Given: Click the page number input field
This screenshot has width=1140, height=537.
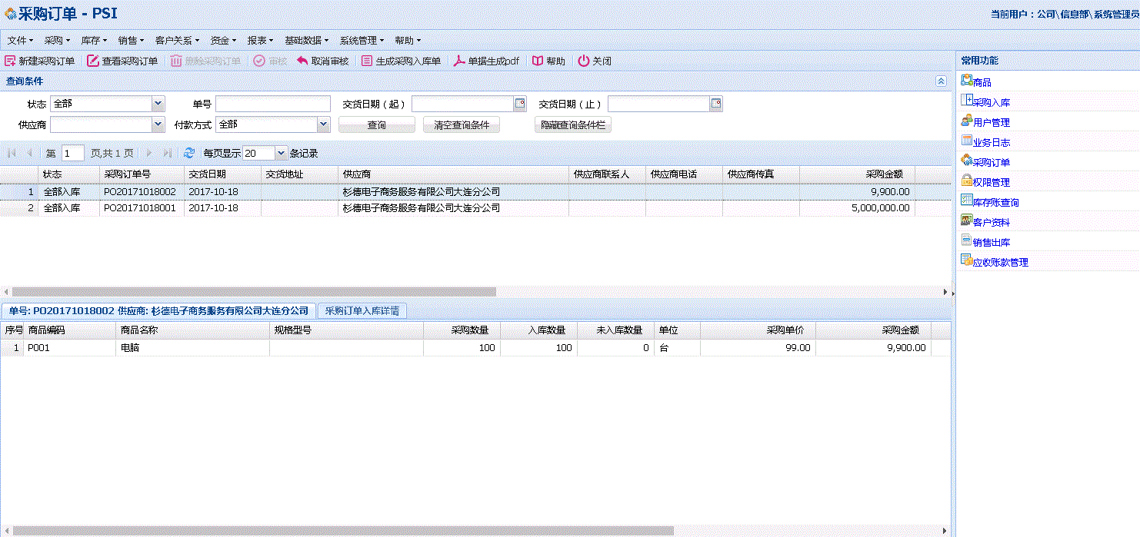Looking at the screenshot, I should [x=73, y=154].
